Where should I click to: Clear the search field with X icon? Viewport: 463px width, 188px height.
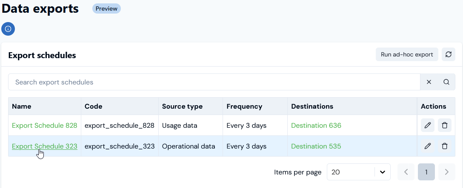429,82
